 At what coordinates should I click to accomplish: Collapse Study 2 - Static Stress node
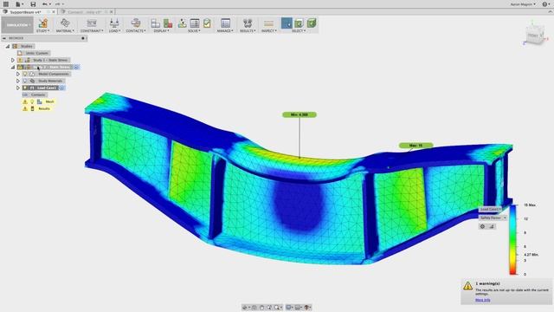click(13, 68)
